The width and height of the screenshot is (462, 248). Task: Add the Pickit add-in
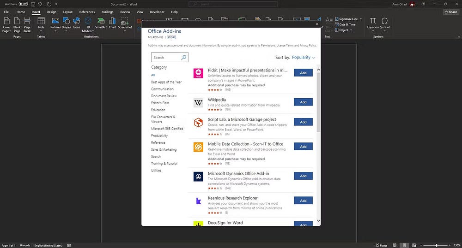point(303,73)
